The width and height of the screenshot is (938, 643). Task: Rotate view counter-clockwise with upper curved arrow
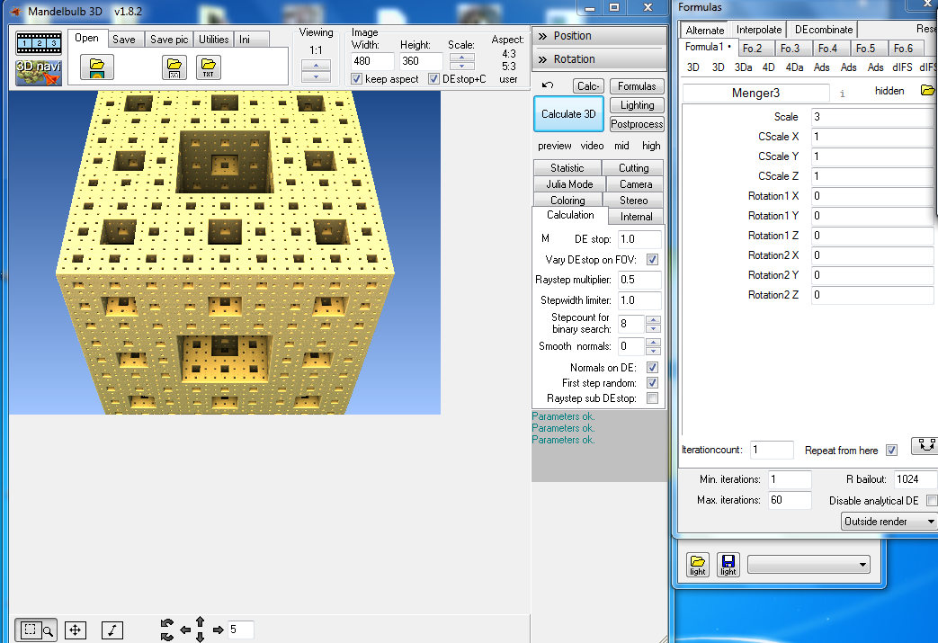(167, 624)
